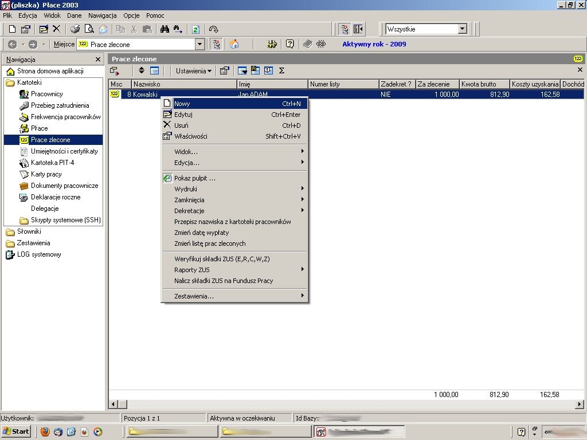Choose Edytuj from the context menu
The width and height of the screenshot is (587, 440).
coord(234,115)
